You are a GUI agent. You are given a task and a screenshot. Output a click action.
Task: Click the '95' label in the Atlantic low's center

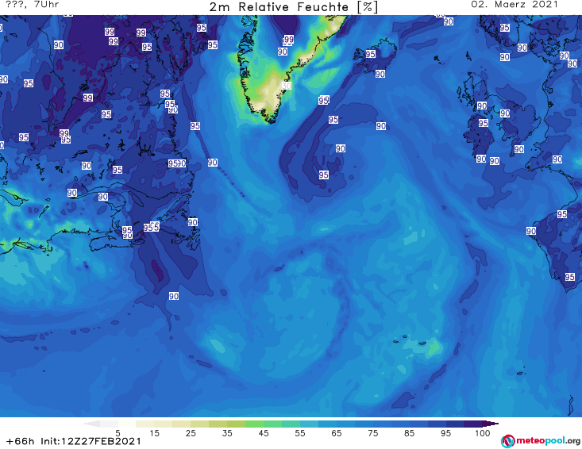pyautogui.click(x=323, y=175)
